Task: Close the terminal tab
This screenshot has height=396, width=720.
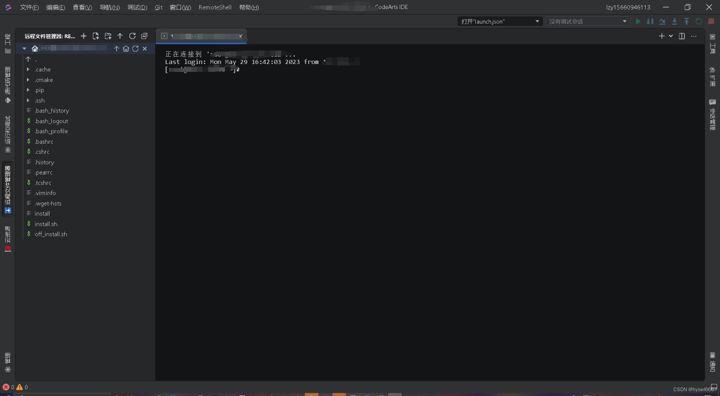Action: [241, 36]
